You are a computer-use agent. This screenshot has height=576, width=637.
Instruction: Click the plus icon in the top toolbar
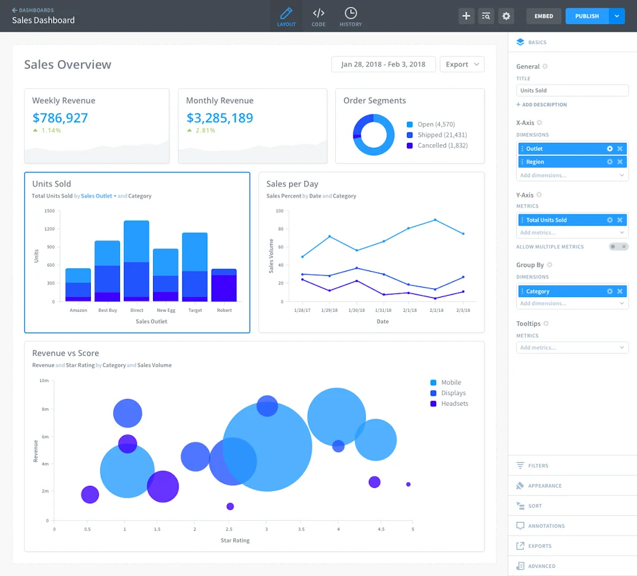click(x=466, y=16)
